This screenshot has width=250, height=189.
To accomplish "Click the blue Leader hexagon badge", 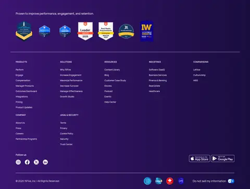I will tap(65, 31).
